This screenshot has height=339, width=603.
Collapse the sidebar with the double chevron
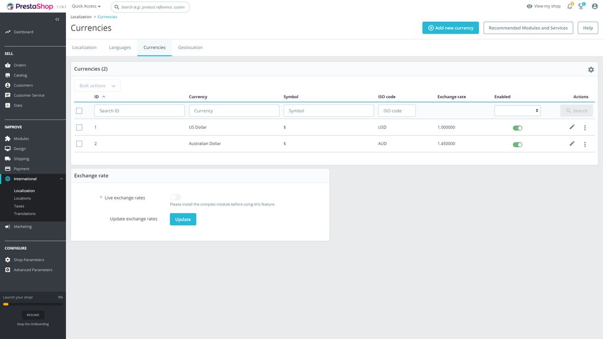[x=57, y=18]
